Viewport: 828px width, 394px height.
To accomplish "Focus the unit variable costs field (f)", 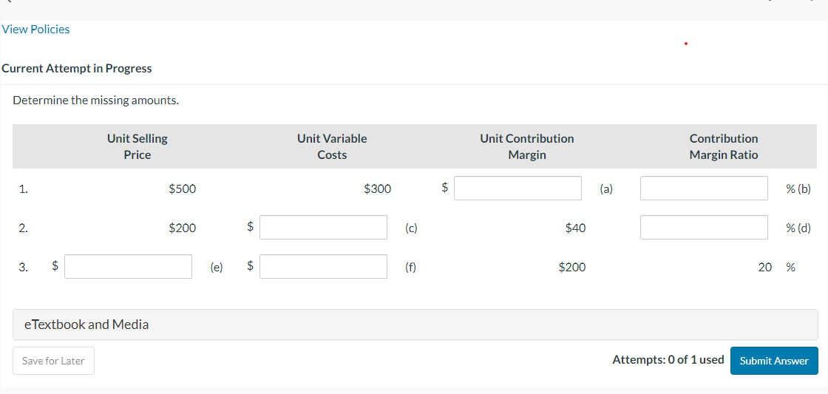I will tap(323, 267).
